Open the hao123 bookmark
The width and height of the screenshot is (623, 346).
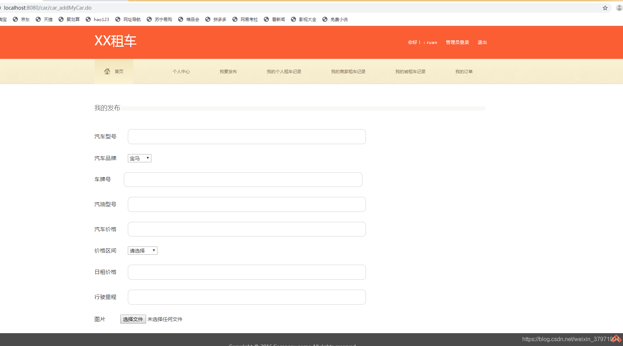(97, 19)
